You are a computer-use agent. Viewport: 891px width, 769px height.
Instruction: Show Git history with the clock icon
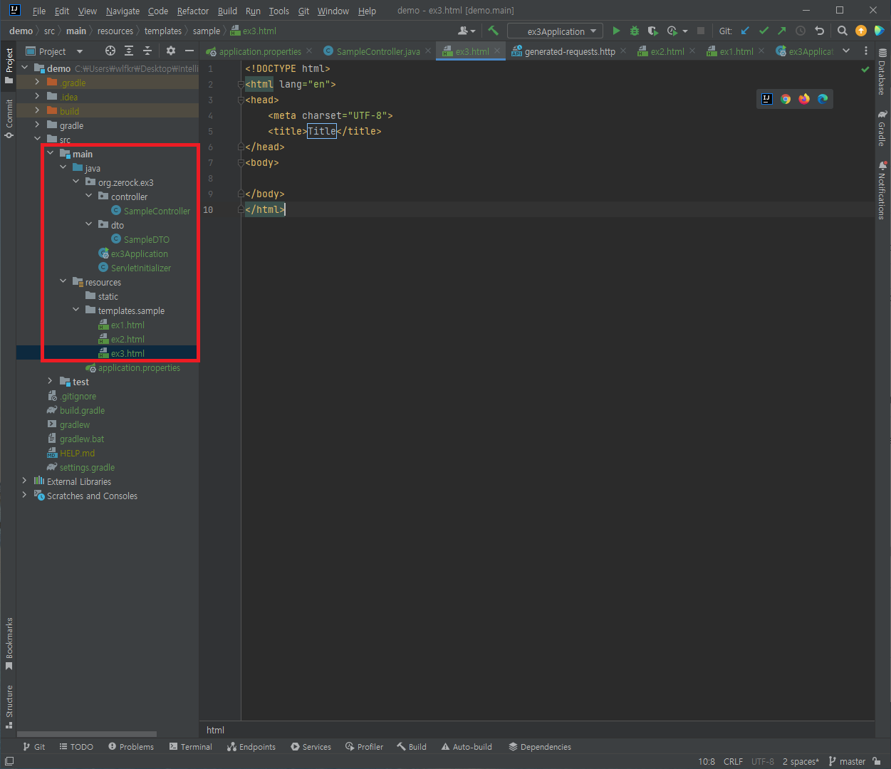(x=801, y=31)
